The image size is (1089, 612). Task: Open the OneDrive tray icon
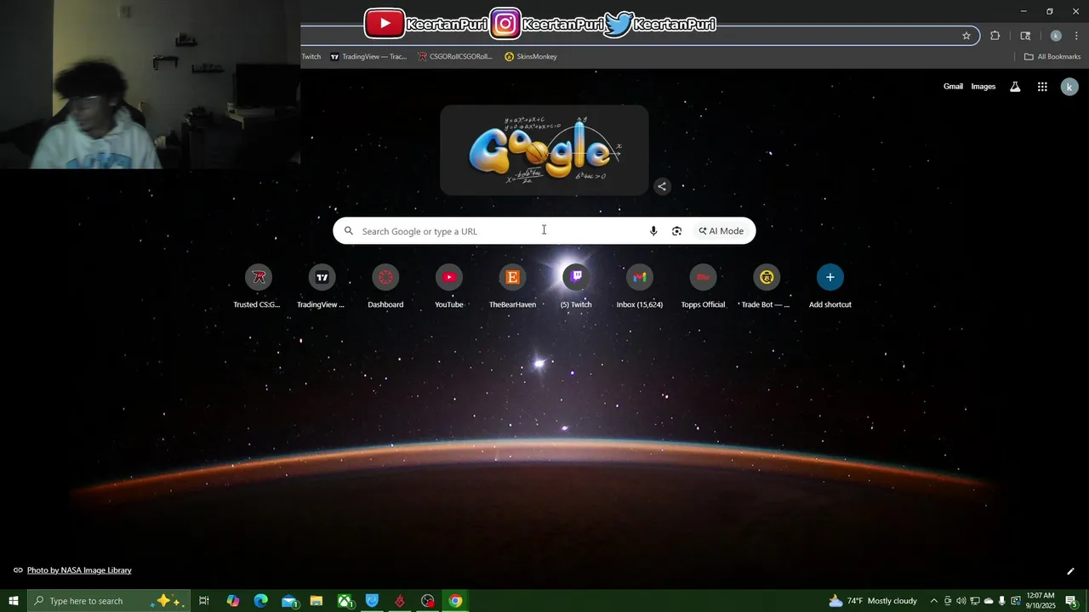989,601
